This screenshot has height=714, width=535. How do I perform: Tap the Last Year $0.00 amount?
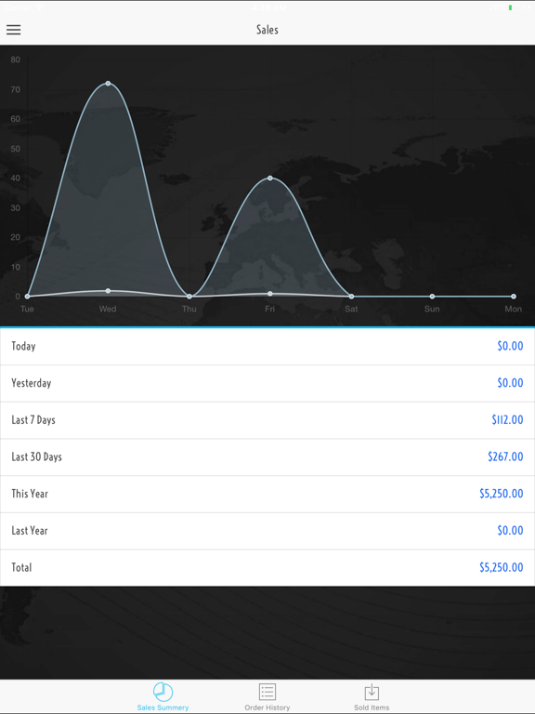pos(510,531)
